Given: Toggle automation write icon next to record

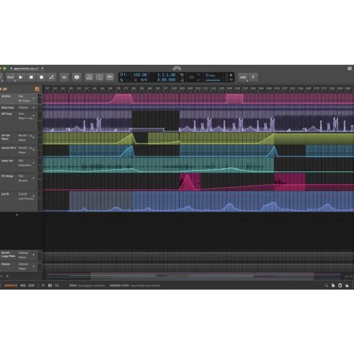Looking at the screenshot, I should (52, 77).
